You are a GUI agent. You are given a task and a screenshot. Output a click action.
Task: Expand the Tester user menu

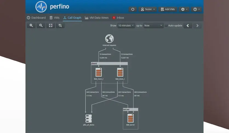pyautogui.click(x=148, y=9)
